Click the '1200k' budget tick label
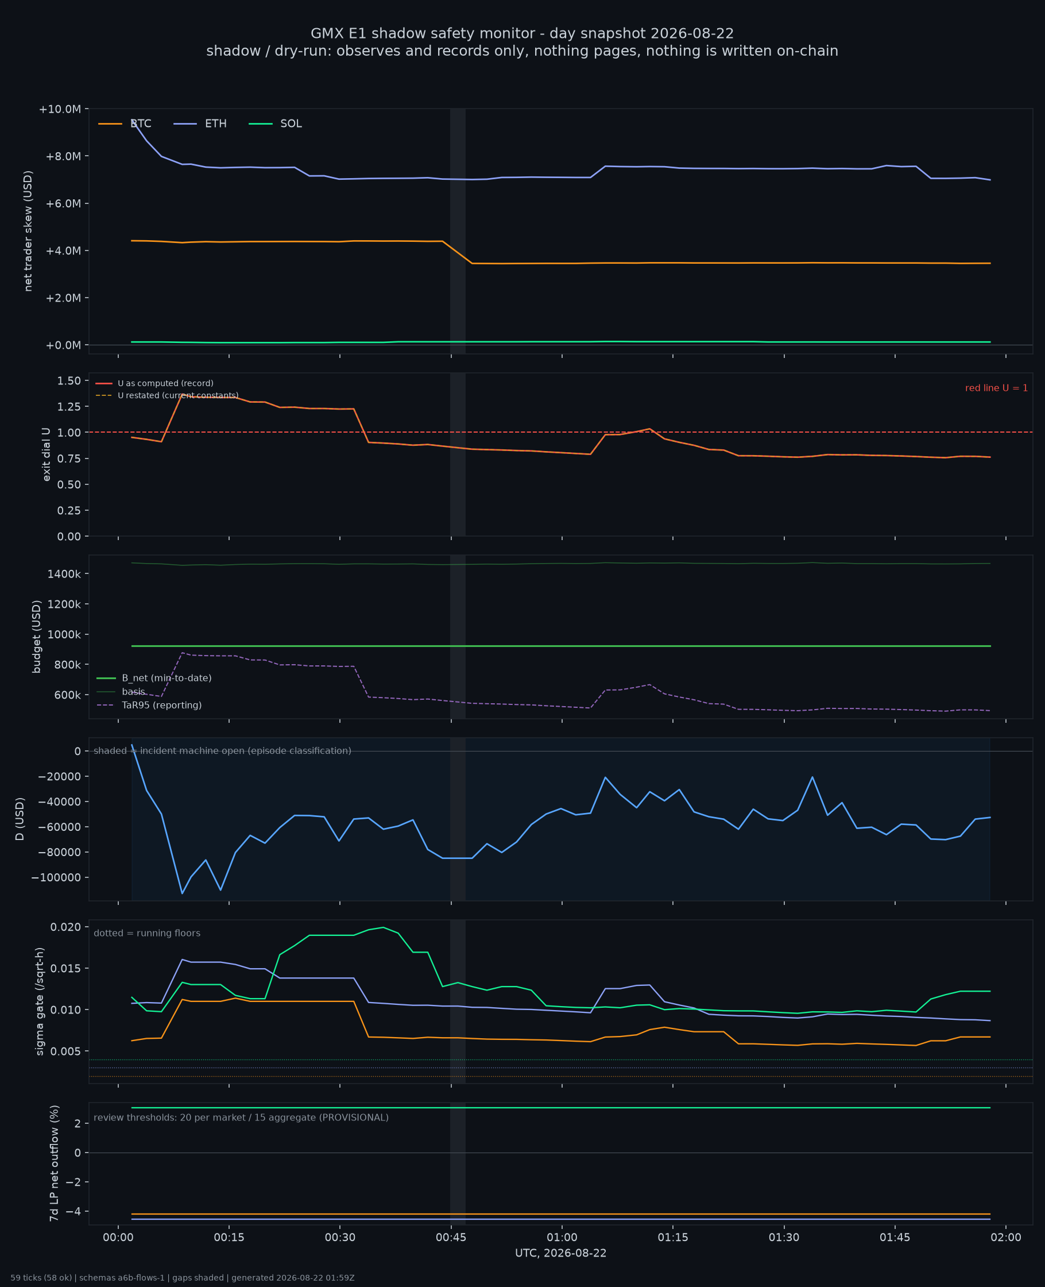The height and width of the screenshot is (1287, 1045). [x=64, y=604]
